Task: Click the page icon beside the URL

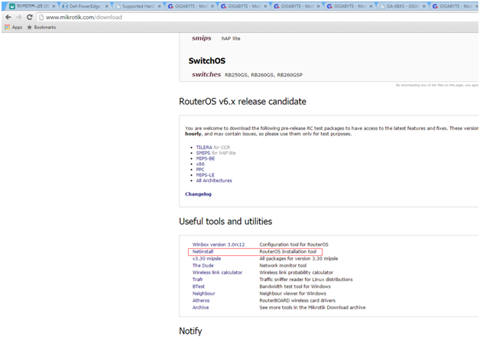Action: click(x=41, y=18)
